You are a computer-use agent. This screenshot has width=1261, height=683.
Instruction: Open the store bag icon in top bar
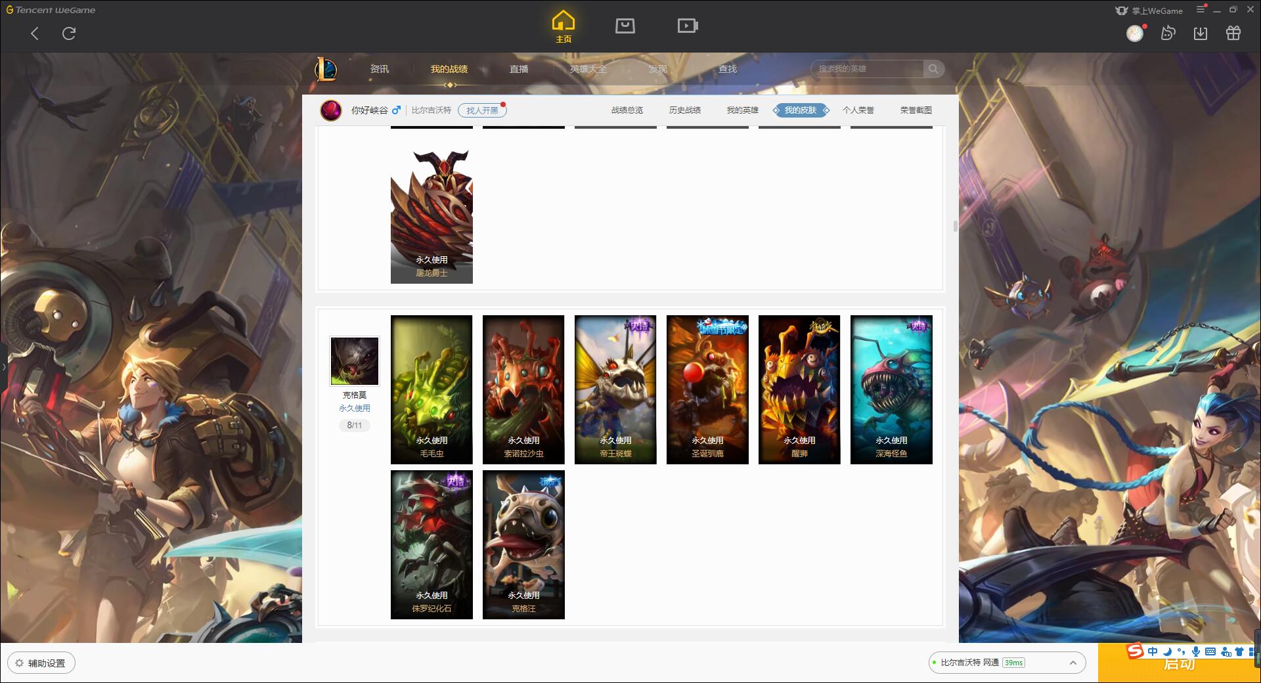pyautogui.click(x=625, y=26)
